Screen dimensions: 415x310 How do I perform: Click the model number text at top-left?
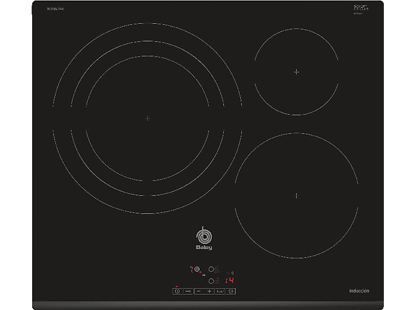tap(55, 9)
